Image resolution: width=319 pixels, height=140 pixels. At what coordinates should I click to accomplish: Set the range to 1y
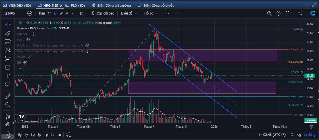[26, 135]
